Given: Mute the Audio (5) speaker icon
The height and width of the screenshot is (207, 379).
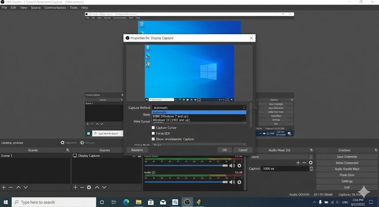Looking at the screenshot, I should tap(232, 182).
